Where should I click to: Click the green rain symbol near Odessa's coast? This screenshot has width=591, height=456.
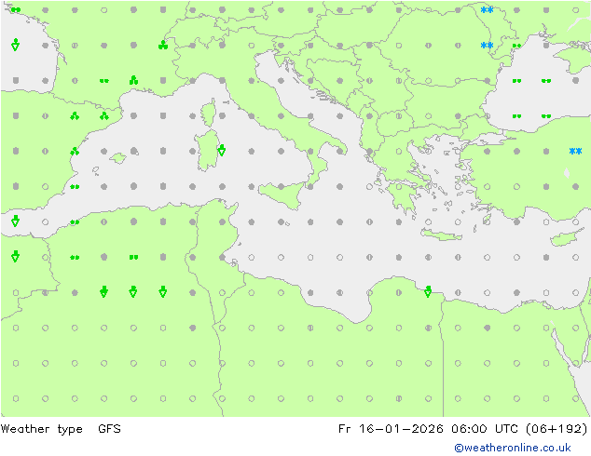[x=516, y=46]
